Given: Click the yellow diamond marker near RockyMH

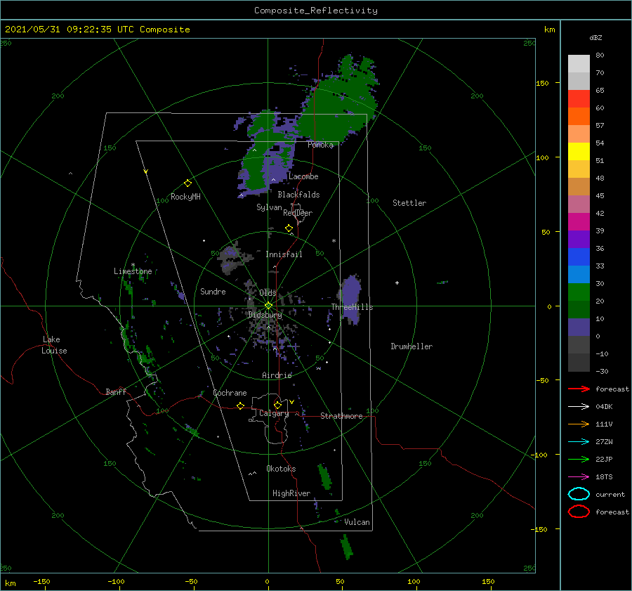Looking at the screenshot, I should 187,183.
